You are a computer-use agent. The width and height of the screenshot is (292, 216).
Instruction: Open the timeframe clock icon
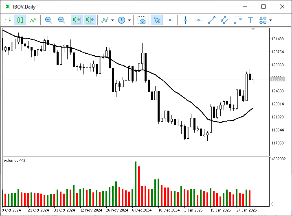[122, 20]
